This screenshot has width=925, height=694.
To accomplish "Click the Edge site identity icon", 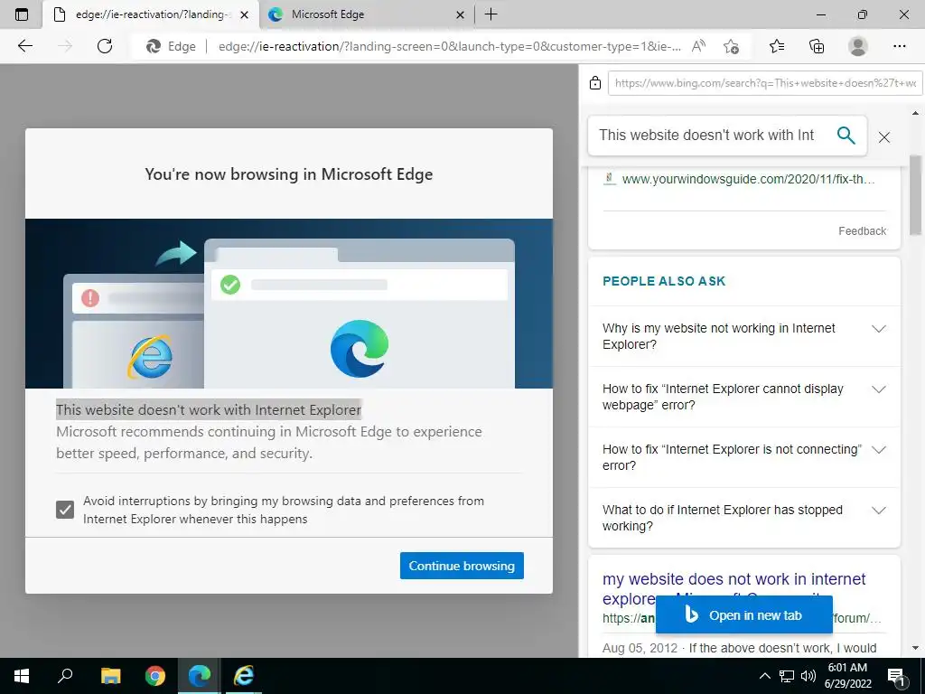I will (x=171, y=46).
